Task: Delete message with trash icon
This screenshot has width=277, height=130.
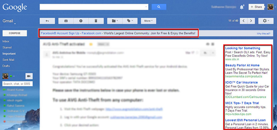Action: click(96, 21)
